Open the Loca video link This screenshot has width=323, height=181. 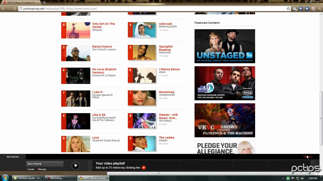pyautogui.click(x=96, y=138)
